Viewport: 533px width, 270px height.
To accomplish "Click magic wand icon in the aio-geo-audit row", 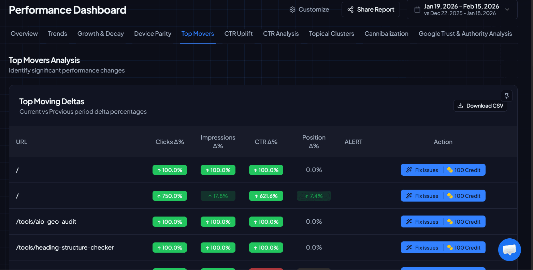I will [x=409, y=222].
